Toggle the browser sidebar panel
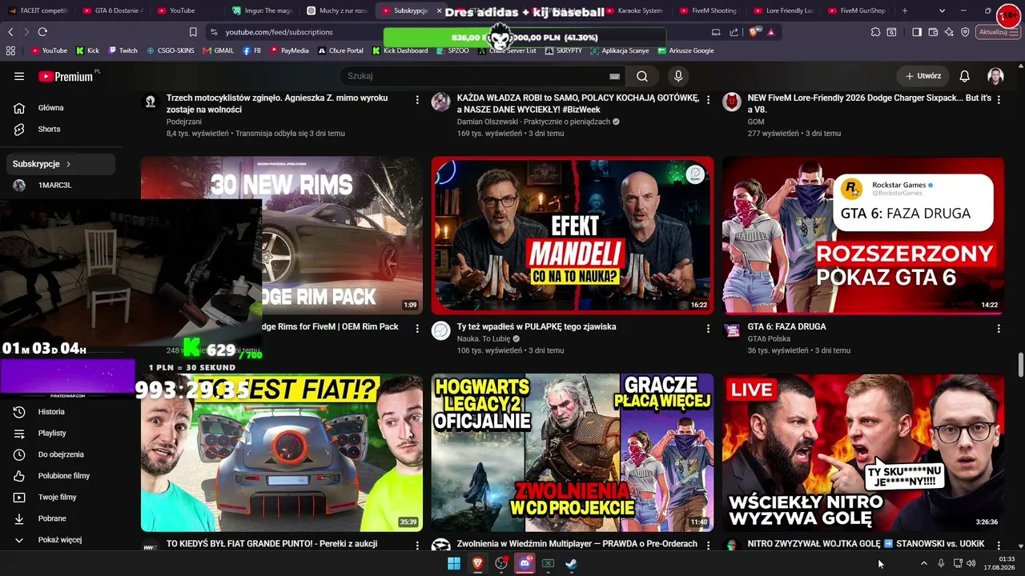This screenshot has width=1025, height=576. [917, 32]
